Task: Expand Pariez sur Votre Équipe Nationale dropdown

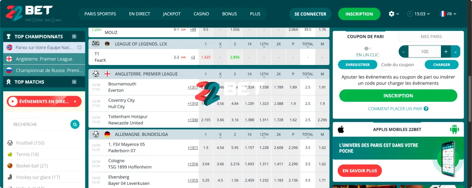Action: tap(79, 47)
